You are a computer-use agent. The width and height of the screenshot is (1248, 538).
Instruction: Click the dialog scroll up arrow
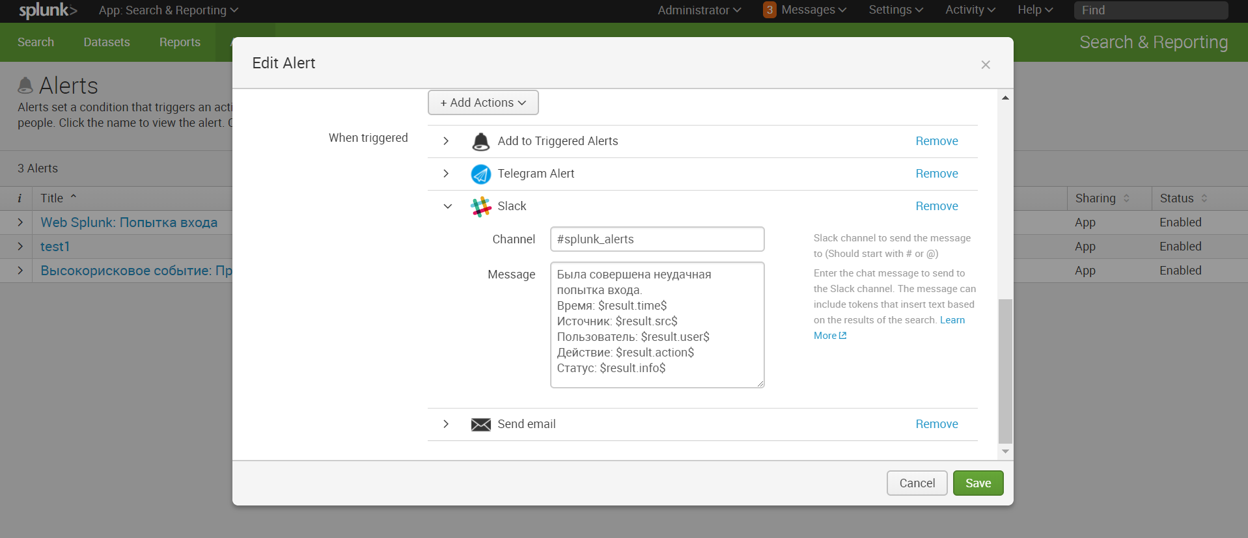coord(1005,98)
